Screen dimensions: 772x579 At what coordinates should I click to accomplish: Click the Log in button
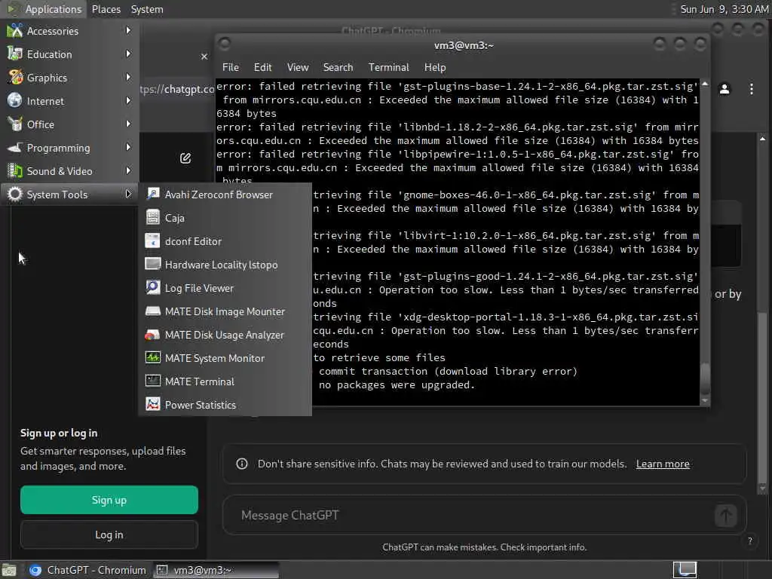pyautogui.click(x=109, y=535)
